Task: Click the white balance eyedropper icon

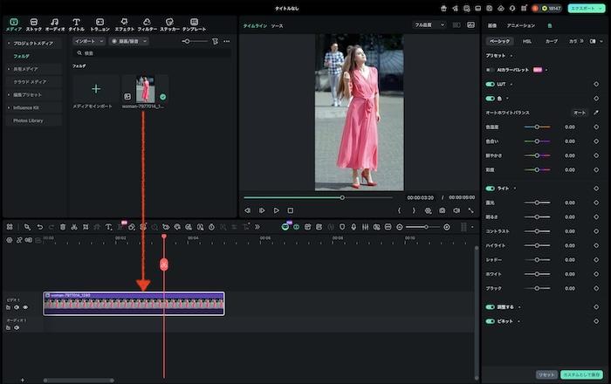Action: pos(596,113)
